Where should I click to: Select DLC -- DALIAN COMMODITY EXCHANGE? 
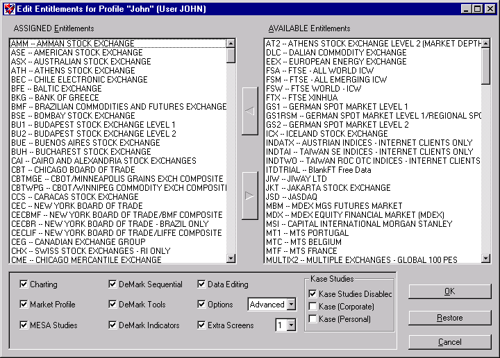373,52
